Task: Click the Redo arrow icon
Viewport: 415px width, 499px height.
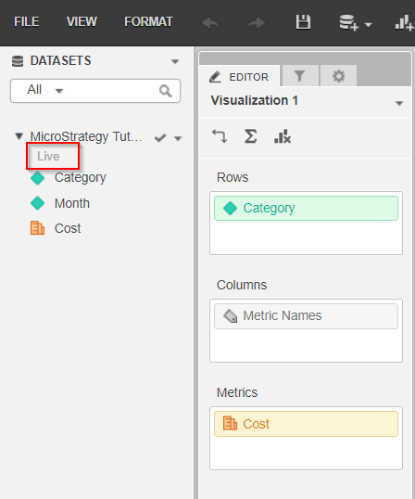Action: pyautogui.click(x=256, y=22)
